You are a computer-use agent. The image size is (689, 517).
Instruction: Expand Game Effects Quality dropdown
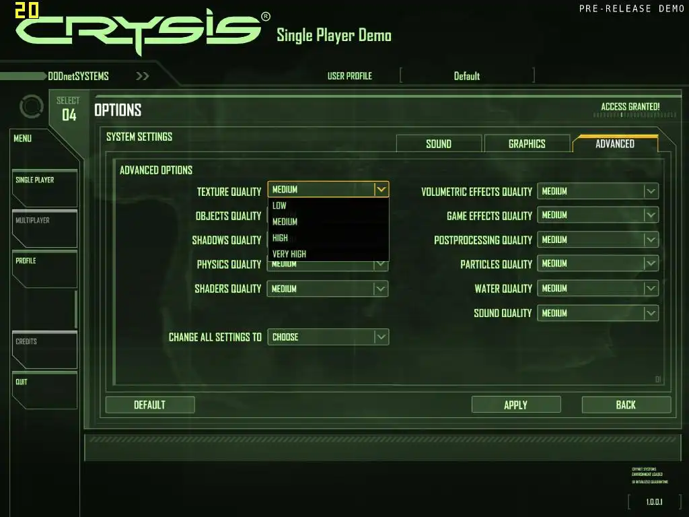(597, 215)
